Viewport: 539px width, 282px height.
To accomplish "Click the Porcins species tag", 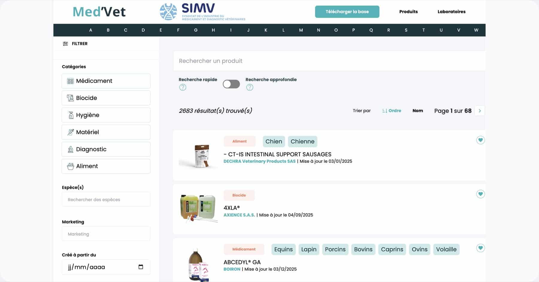I will tap(335, 249).
